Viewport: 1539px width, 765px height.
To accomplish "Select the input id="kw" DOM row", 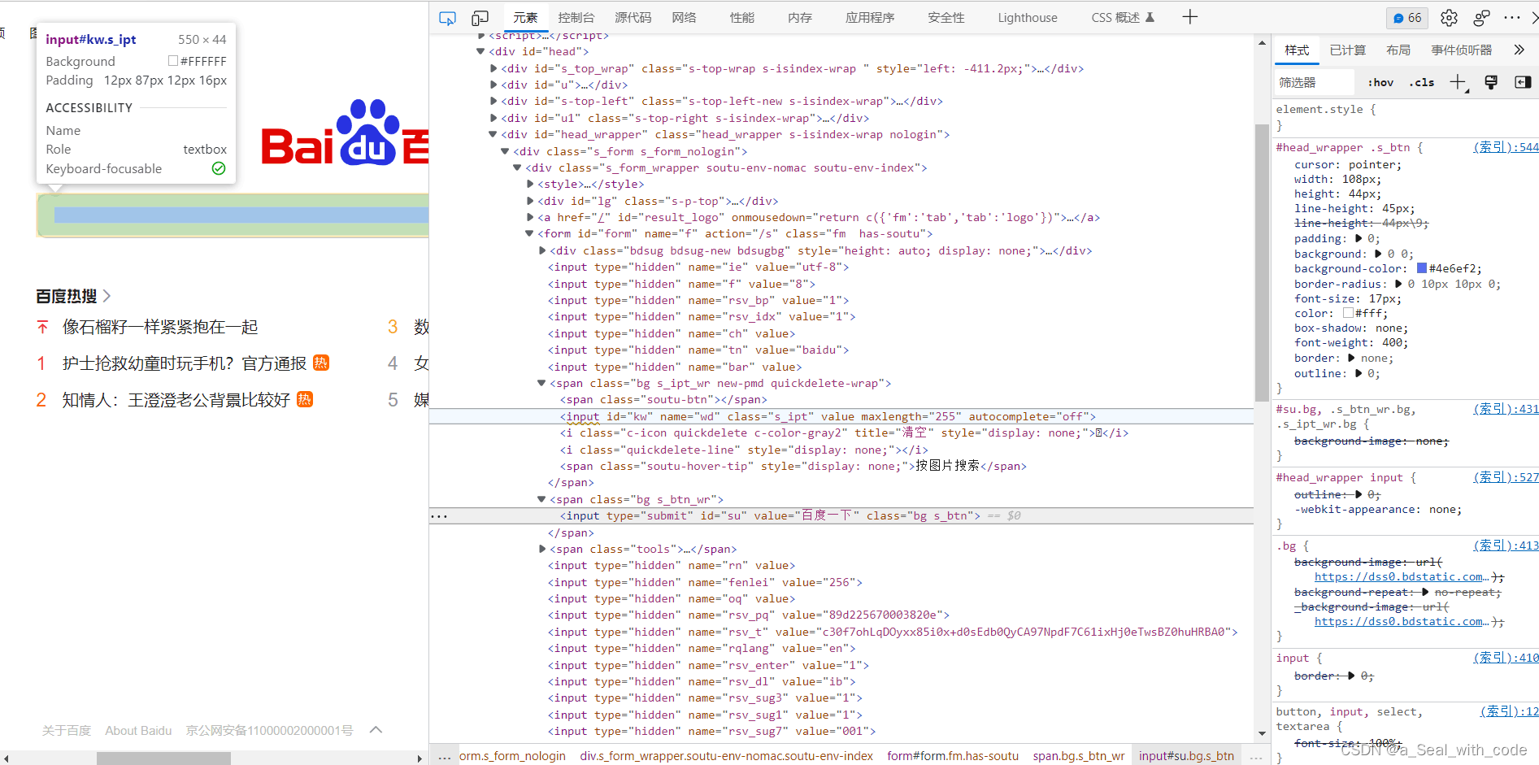I will tap(841, 416).
